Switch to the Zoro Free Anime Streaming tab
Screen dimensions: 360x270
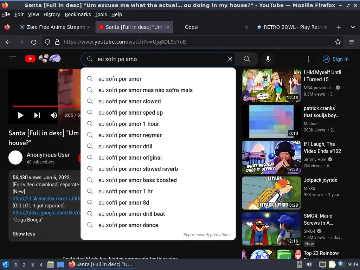[55, 27]
